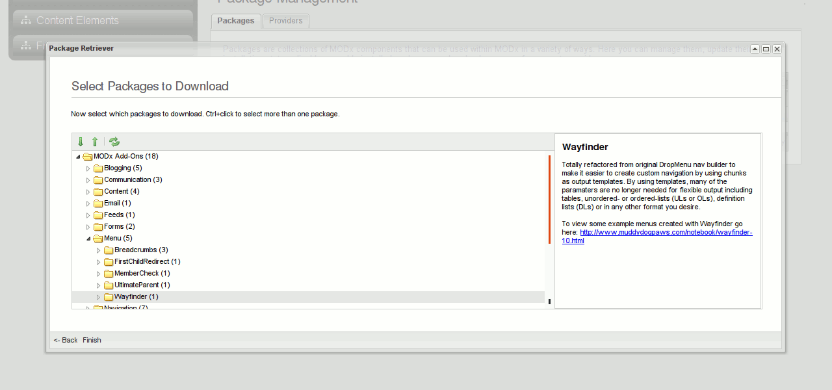
Task: Collapse the Menu category arrow
Action: pyautogui.click(x=88, y=239)
